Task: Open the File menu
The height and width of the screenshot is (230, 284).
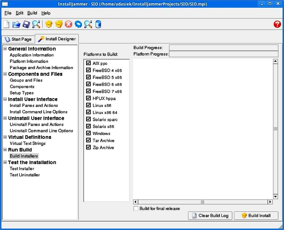Action: pyautogui.click(x=8, y=13)
